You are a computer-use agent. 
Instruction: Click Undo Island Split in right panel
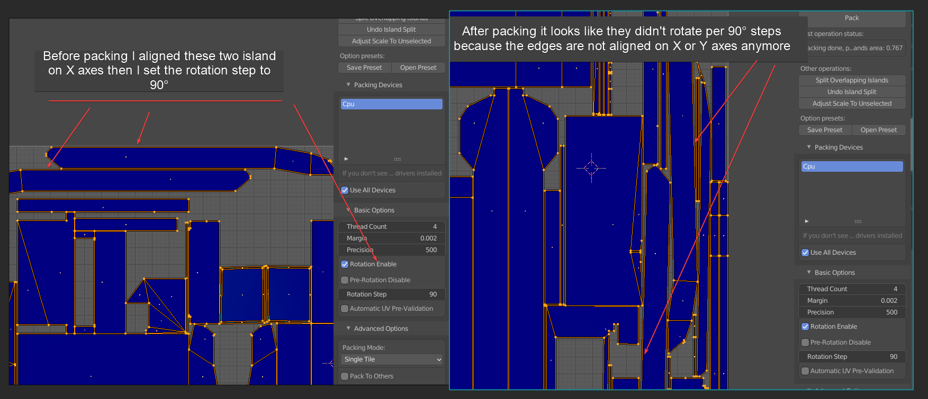(852, 92)
